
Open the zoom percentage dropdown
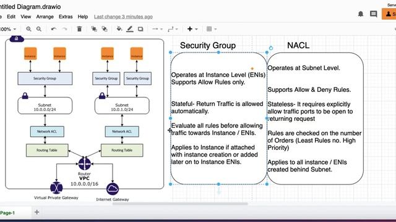tap(8, 29)
